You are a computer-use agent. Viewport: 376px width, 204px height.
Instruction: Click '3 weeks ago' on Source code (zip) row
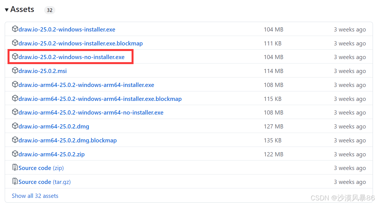click(x=350, y=168)
